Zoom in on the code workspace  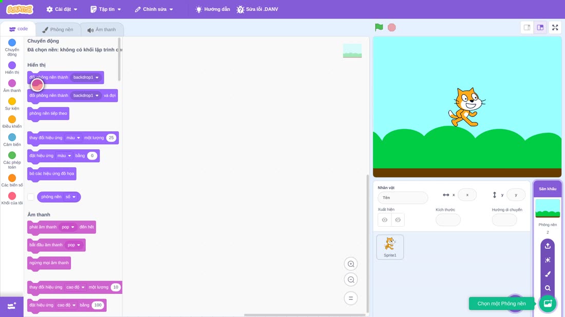[x=351, y=264]
